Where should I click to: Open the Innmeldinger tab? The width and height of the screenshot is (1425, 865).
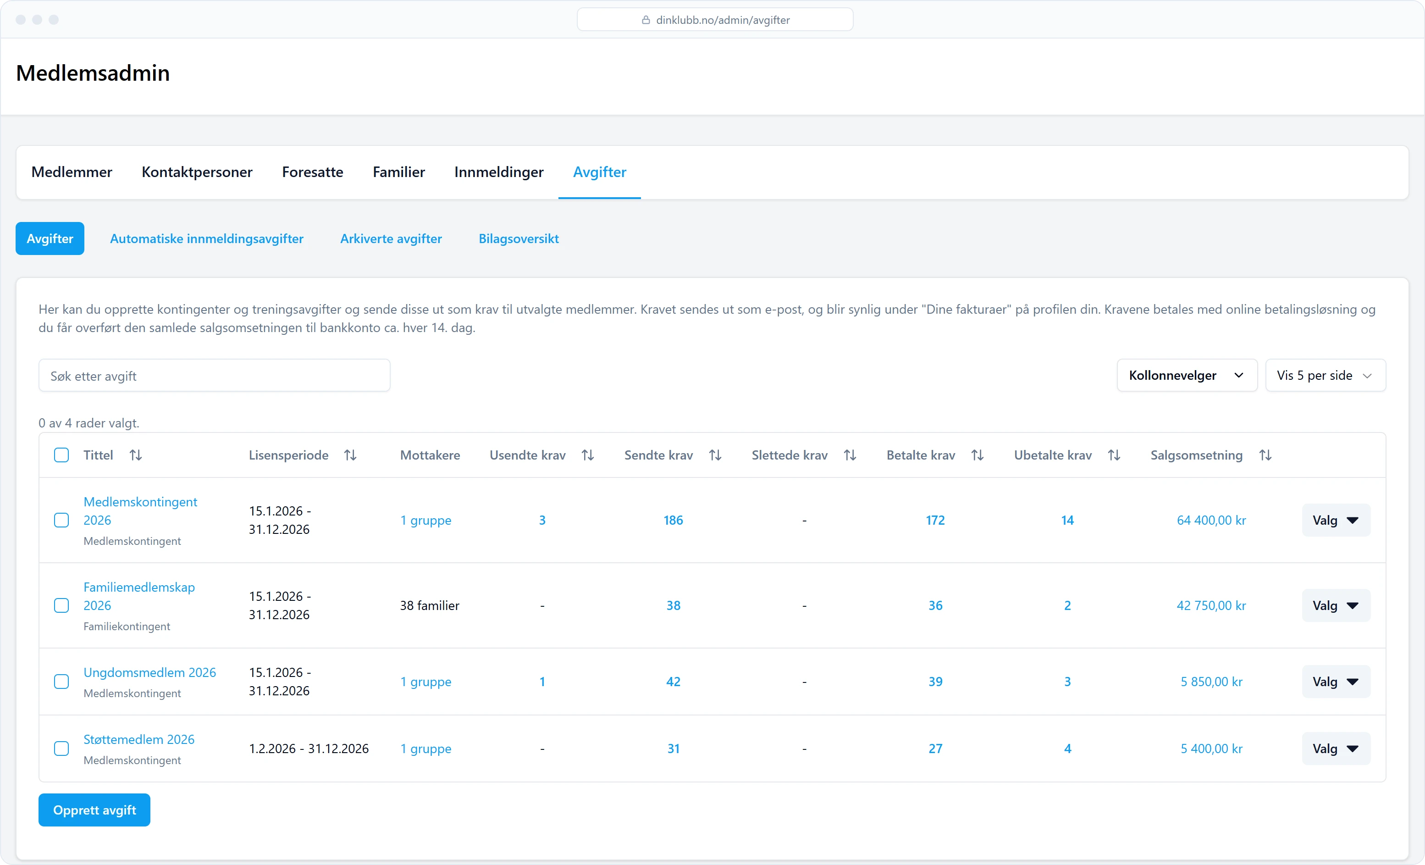499,172
